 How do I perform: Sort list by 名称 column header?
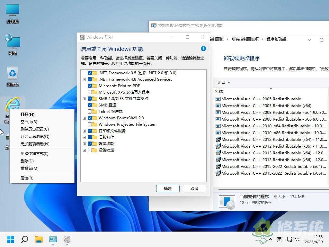pyautogui.click(x=218, y=92)
